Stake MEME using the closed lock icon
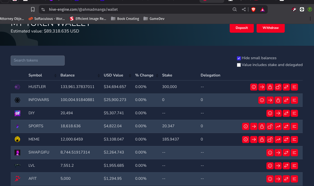This screenshot has width=314, height=186. click(262, 139)
